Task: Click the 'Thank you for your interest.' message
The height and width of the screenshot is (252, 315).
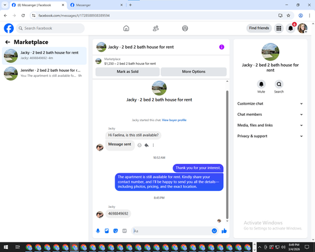Action: [198, 168]
